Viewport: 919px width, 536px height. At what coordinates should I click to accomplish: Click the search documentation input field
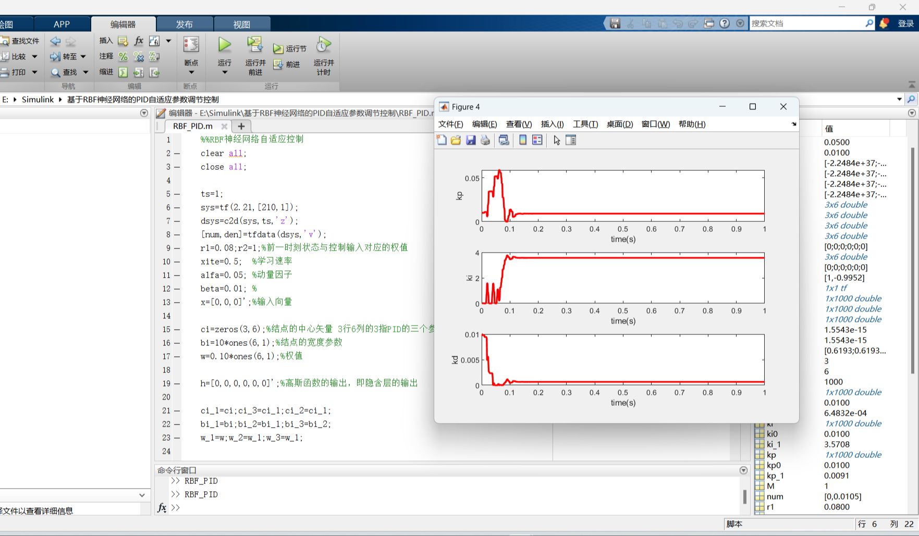[x=807, y=23]
